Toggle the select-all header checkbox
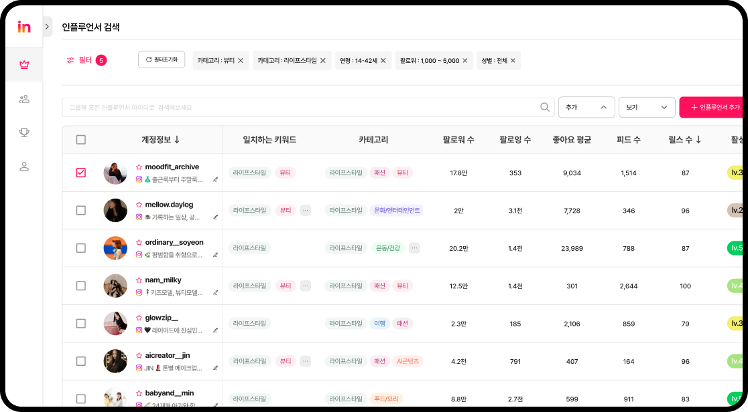The image size is (748, 412). [x=81, y=140]
